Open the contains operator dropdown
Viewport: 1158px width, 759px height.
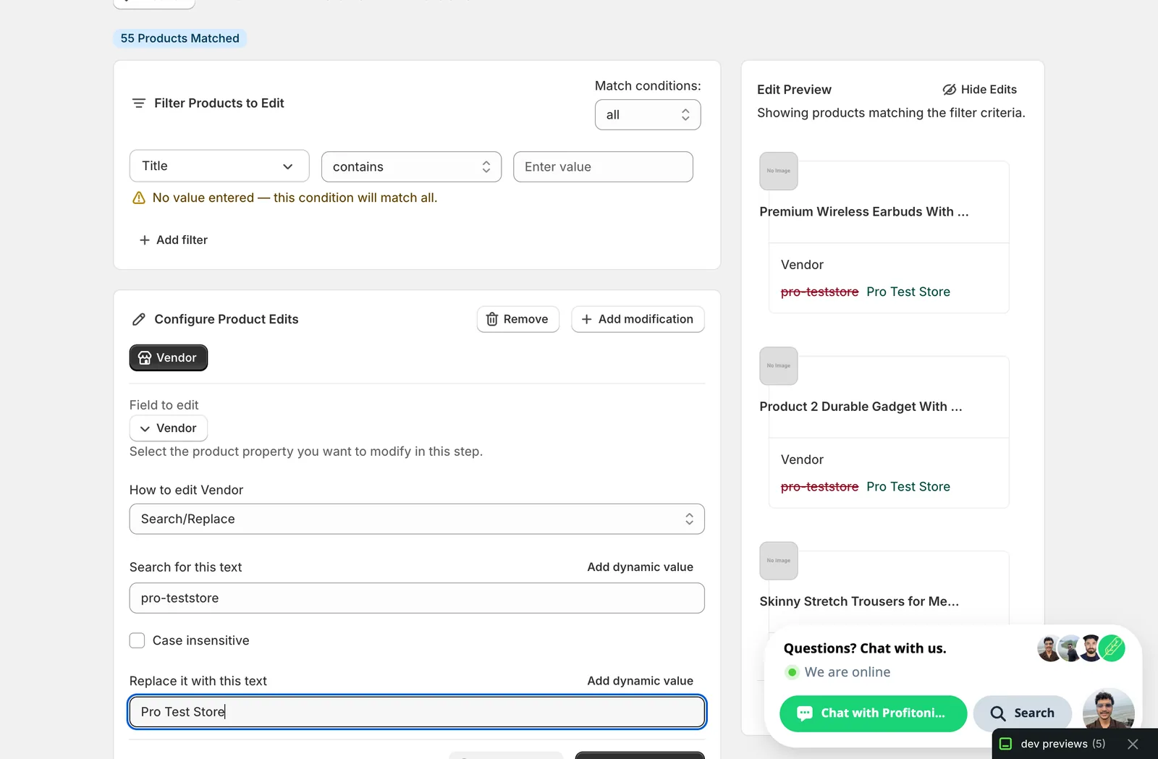click(411, 166)
